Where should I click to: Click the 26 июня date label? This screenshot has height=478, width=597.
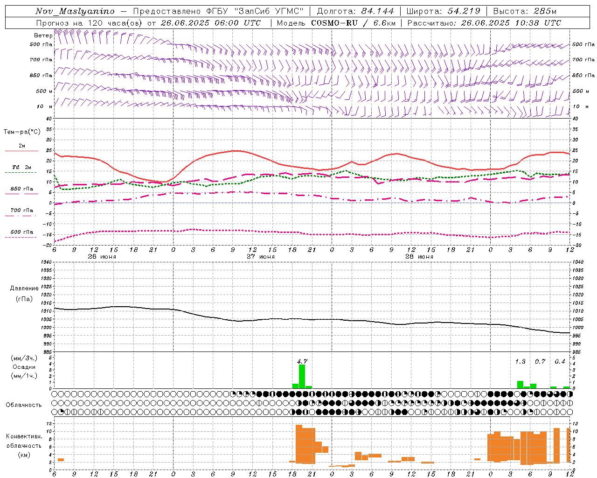click(102, 257)
